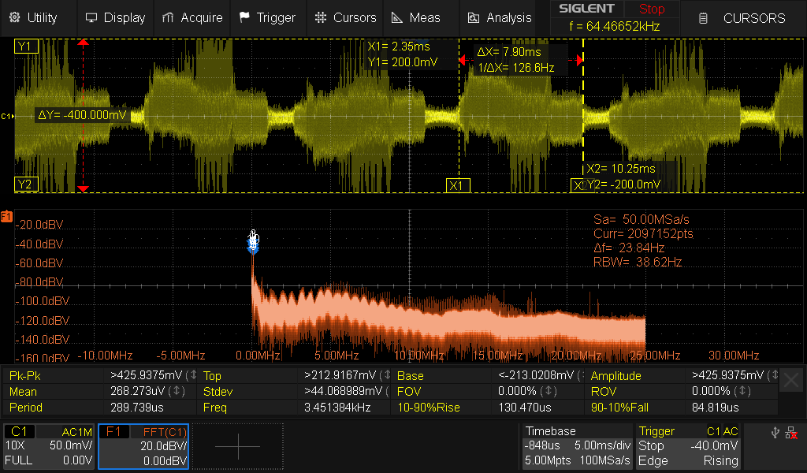Click the RBW= 38.62Hz FFT info
This screenshot has width=807, height=473.
click(x=637, y=263)
